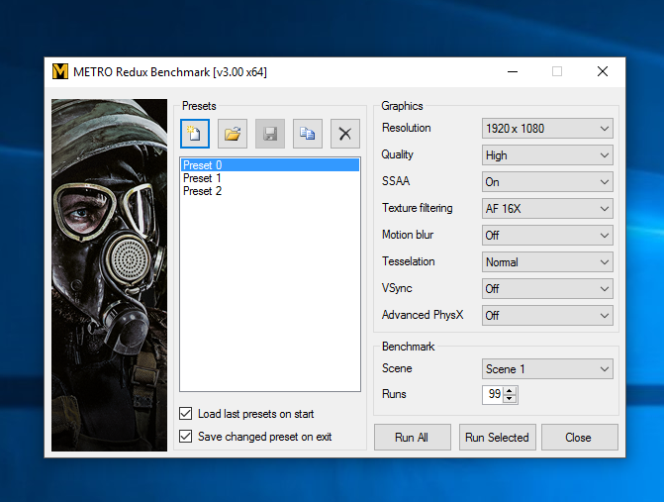This screenshot has width=664, height=502.
Task: Select Preset 2 in the list
Action: click(270, 191)
